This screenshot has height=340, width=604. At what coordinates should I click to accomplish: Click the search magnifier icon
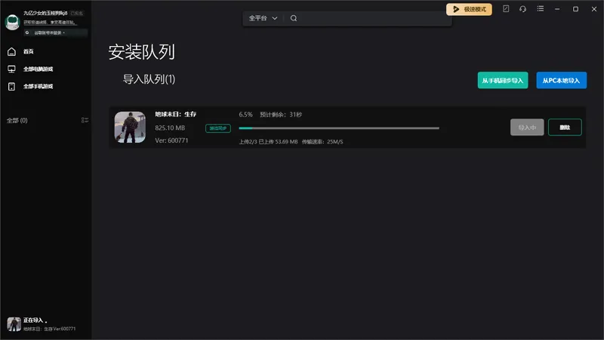tap(294, 18)
